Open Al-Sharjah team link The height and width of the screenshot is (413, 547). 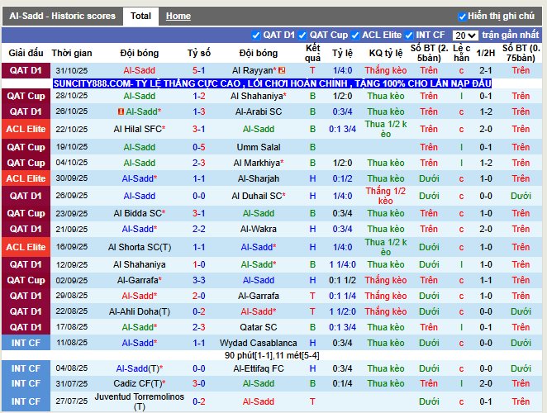tap(259, 178)
